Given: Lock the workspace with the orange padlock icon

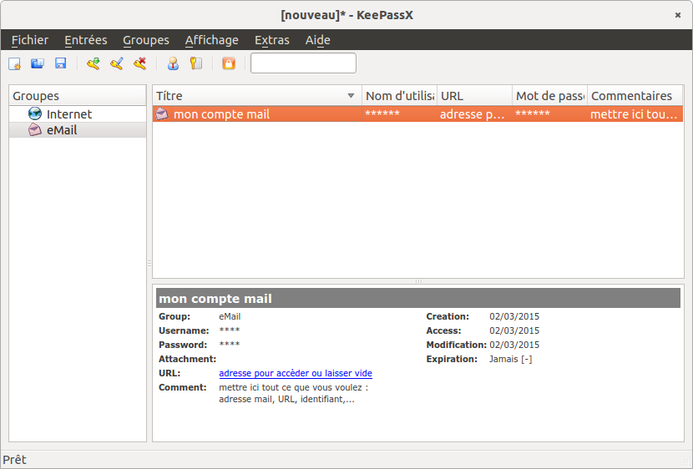Looking at the screenshot, I should tap(229, 63).
